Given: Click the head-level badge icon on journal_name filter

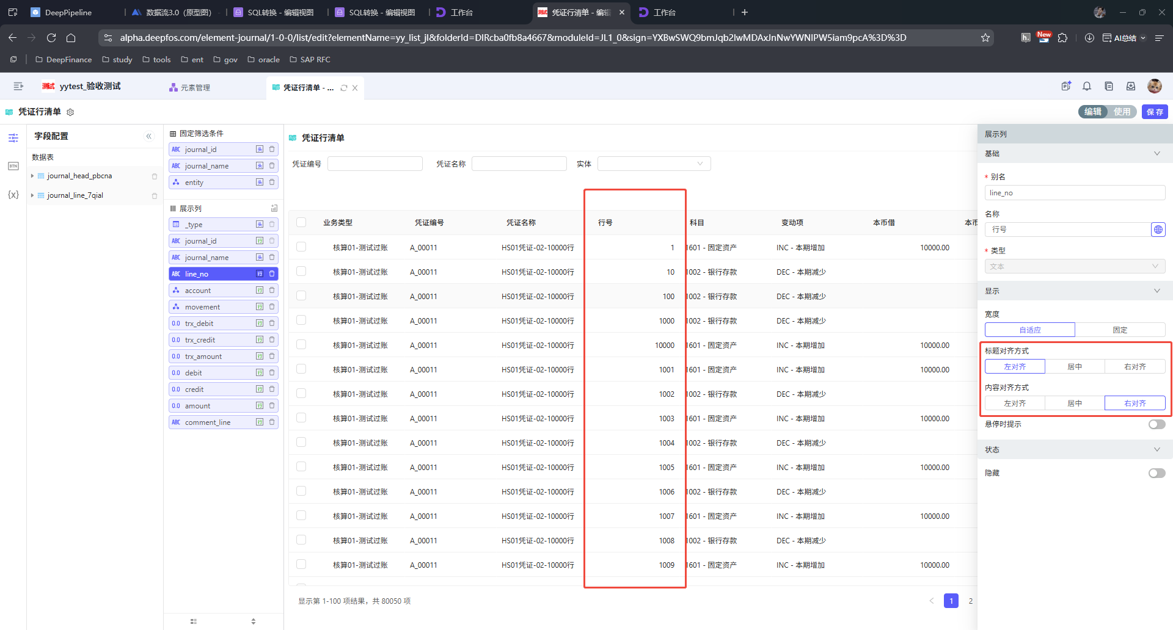Looking at the screenshot, I should pyautogui.click(x=260, y=166).
